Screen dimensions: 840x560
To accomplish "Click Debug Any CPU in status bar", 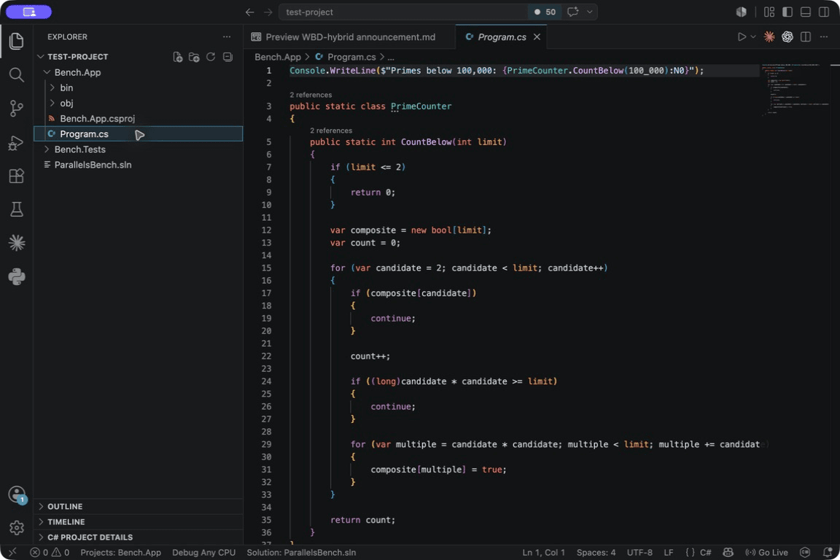I will 203,552.
